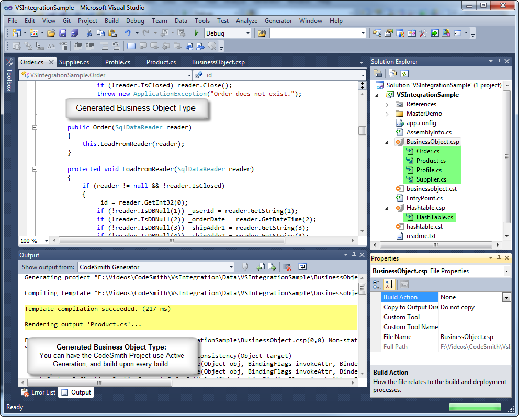
Task: Open Toolbox via hammer wrench icon
Action: click(423, 33)
